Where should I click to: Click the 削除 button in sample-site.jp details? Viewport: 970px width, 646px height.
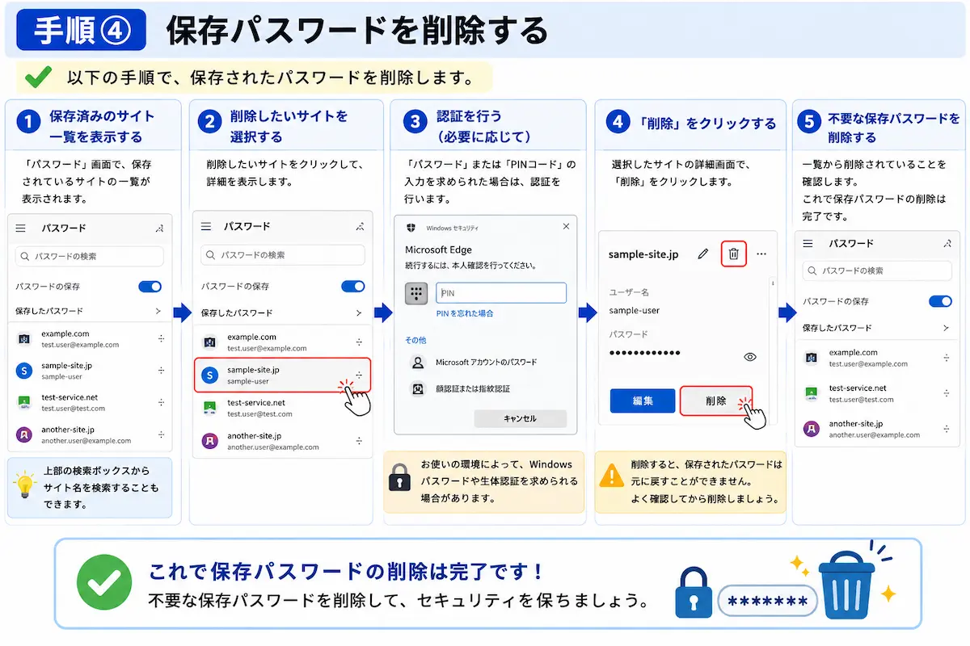715,401
